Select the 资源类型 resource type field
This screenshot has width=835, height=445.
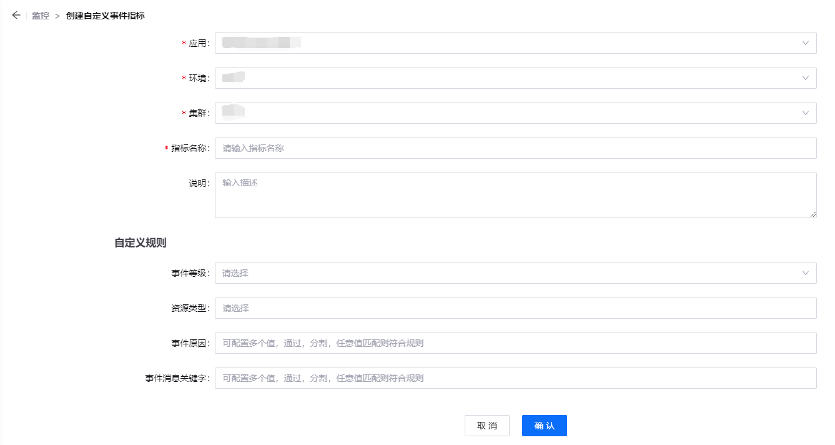pyautogui.click(x=500, y=308)
